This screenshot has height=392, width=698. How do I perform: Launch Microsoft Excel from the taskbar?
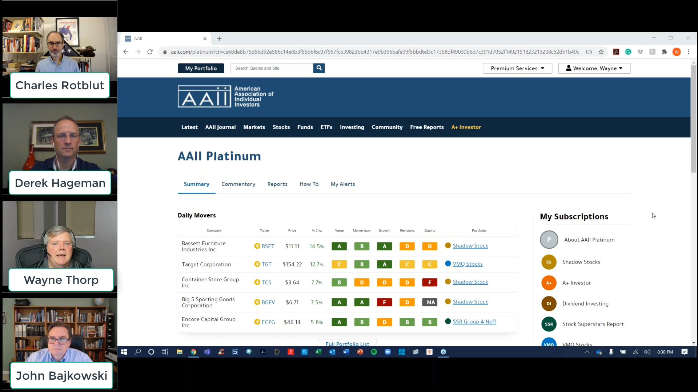(318, 352)
